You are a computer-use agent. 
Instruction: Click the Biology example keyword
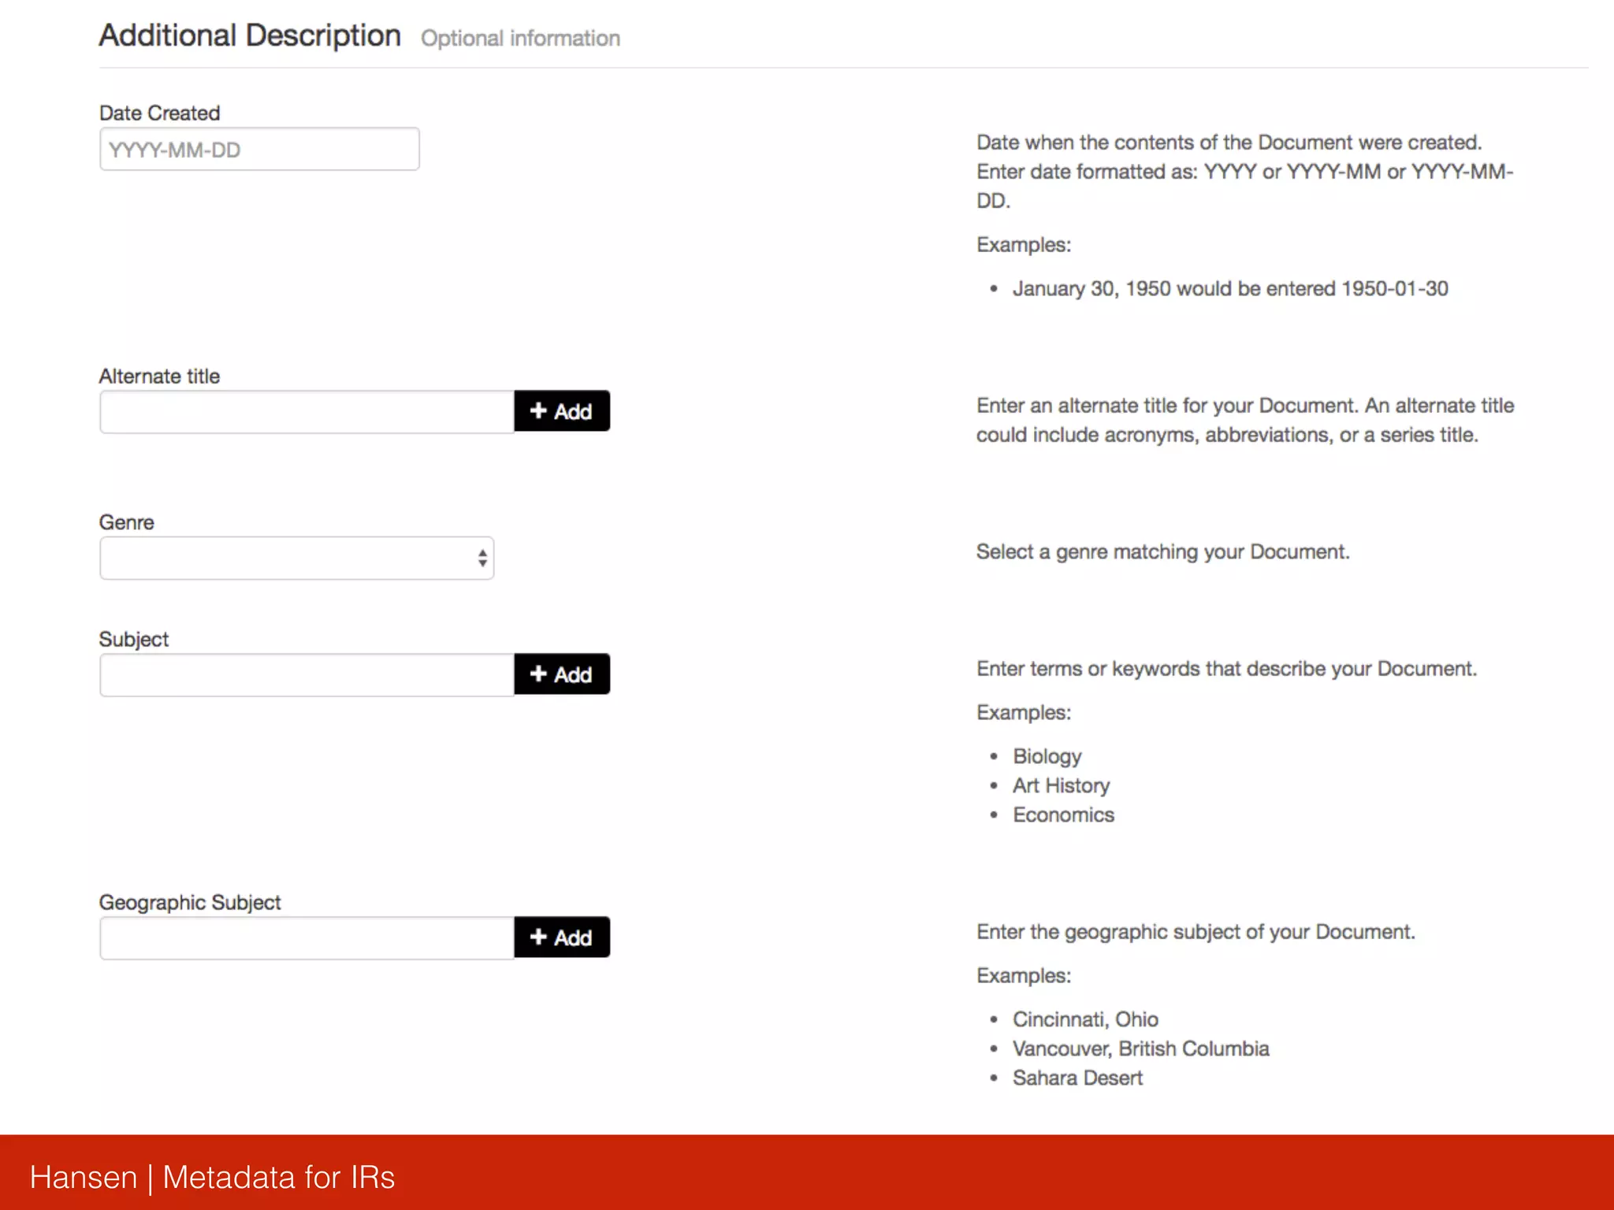1047,756
